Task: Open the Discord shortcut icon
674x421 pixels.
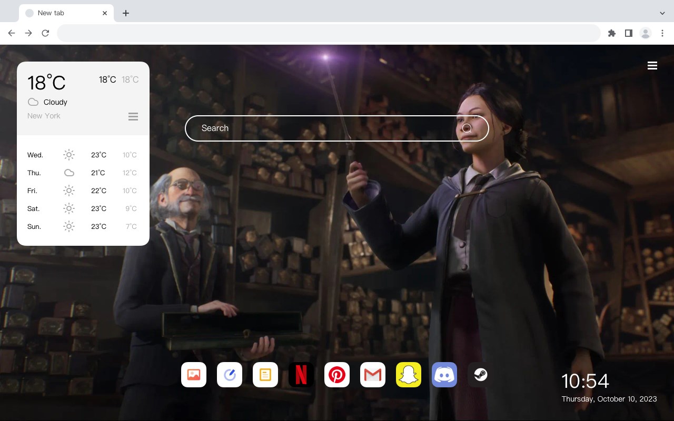Action: coord(444,375)
